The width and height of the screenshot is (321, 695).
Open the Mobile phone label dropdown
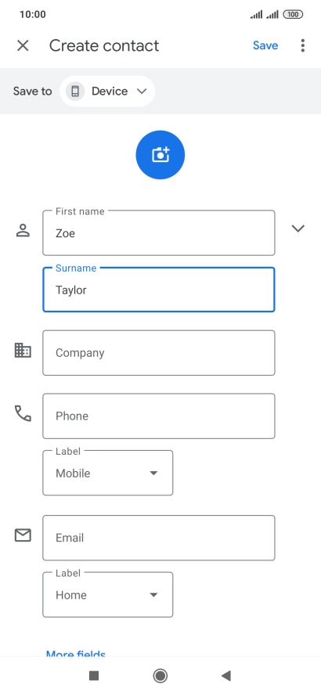coord(108,473)
